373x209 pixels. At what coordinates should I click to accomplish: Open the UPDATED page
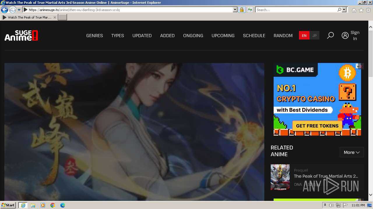[x=142, y=36]
